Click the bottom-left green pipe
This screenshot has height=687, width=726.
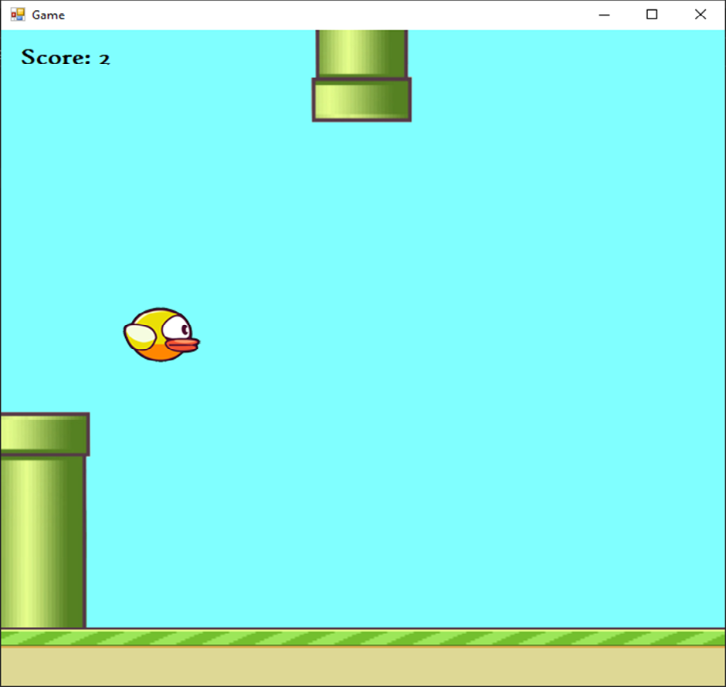click(45, 520)
